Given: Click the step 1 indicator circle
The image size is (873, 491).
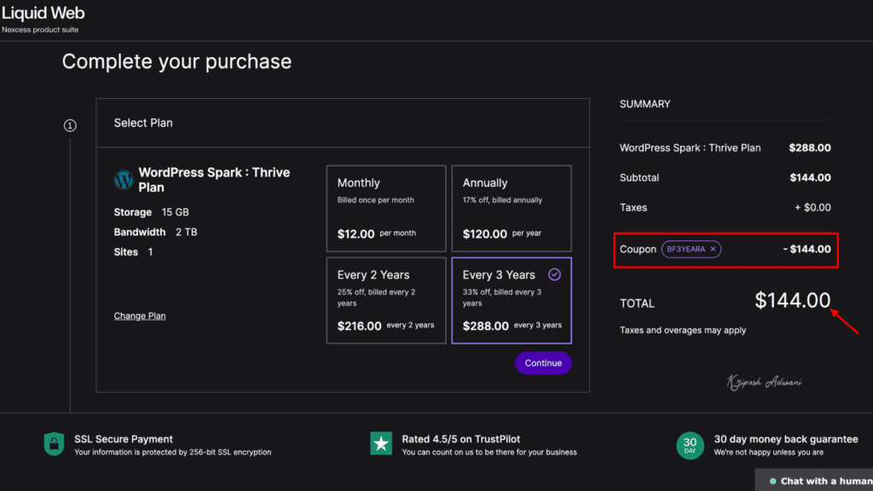Looking at the screenshot, I should pos(70,124).
